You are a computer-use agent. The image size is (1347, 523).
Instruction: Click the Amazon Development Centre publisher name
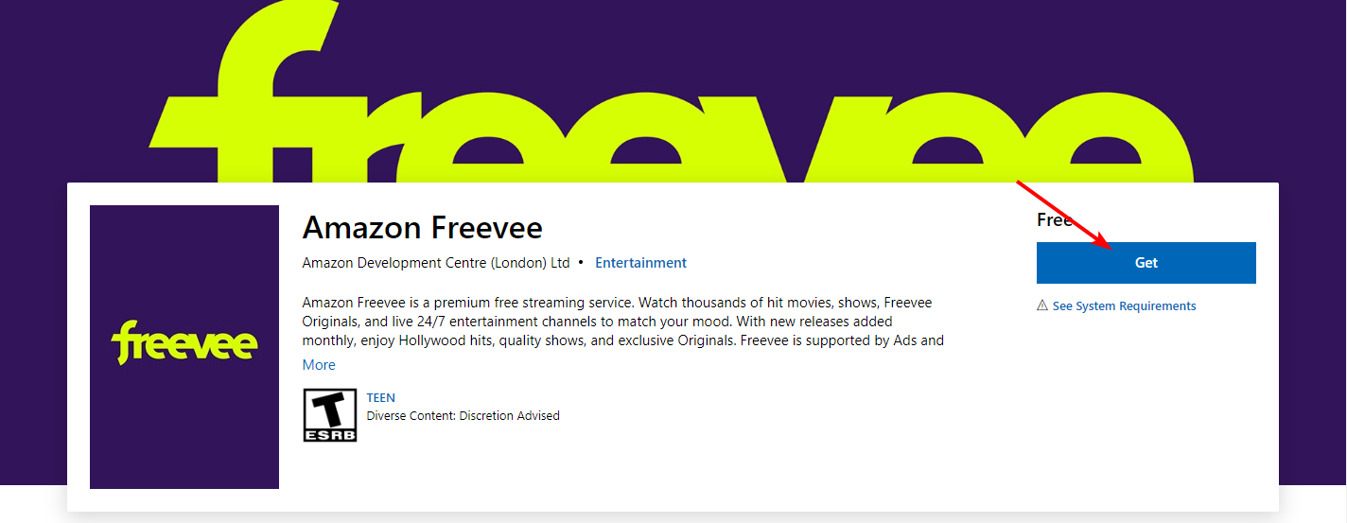pyautogui.click(x=435, y=263)
